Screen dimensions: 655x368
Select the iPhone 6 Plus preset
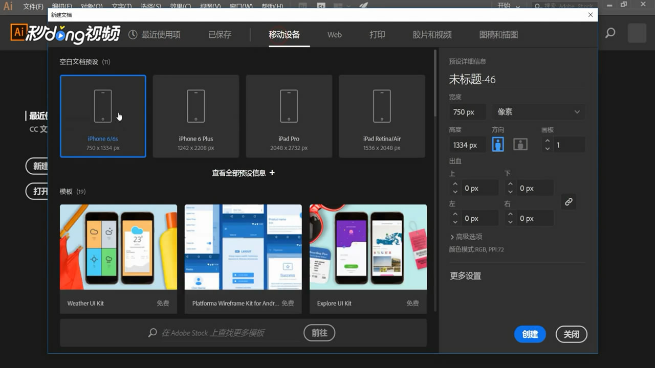point(196,117)
